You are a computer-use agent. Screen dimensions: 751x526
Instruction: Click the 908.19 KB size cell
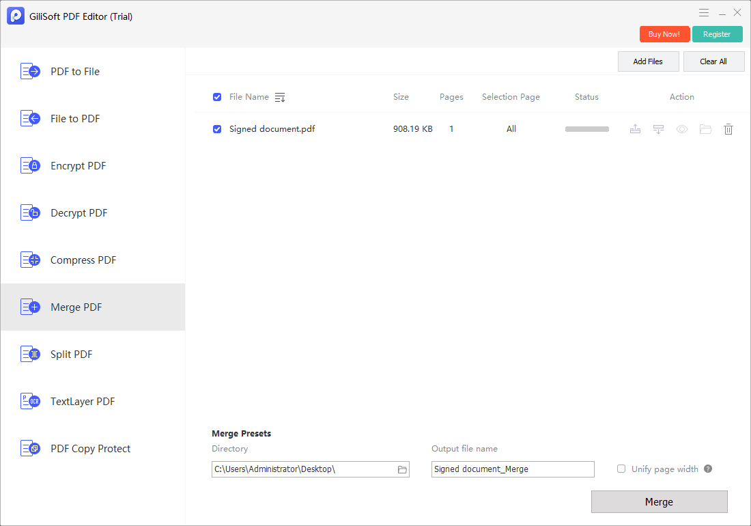tap(413, 129)
